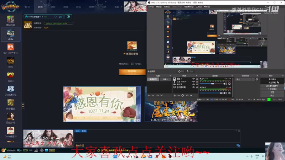
Task: Click start virtual camera button in OBS
Action: click(272, 86)
